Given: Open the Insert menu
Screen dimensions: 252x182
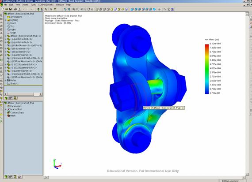Looking at the screenshot, I should pyautogui.click(x=25, y=5).
